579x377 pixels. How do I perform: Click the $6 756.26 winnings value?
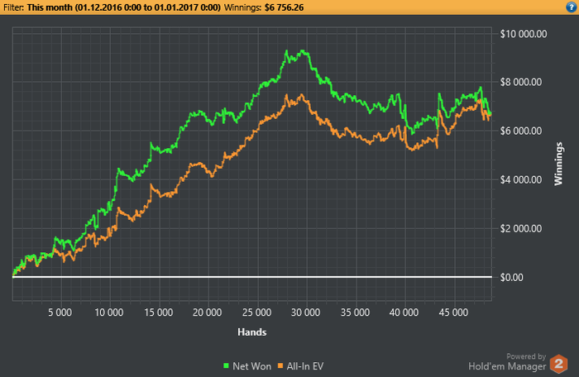pyautogui.click(x=284, y=7)
